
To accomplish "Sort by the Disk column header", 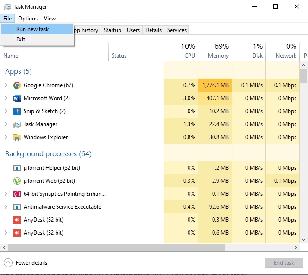I will point(249,51).
